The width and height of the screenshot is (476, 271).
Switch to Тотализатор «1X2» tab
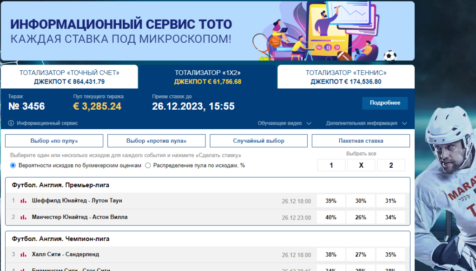(x=208, y=77)
